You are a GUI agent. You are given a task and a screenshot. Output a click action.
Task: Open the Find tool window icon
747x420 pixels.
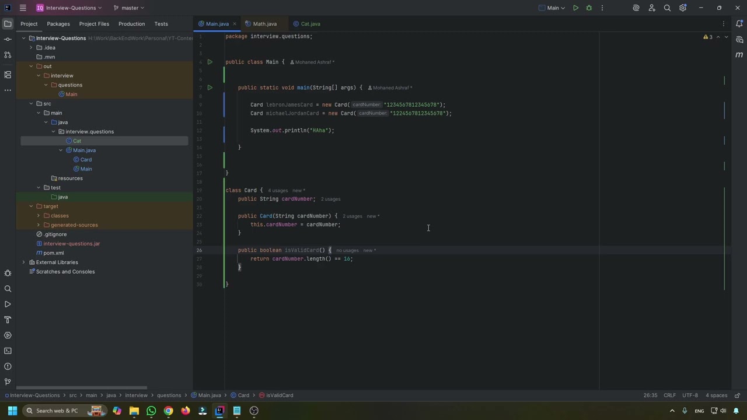8,289
